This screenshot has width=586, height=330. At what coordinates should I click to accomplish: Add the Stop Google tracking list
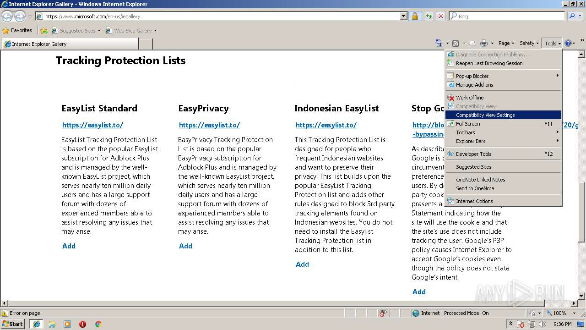coord(419,292)
